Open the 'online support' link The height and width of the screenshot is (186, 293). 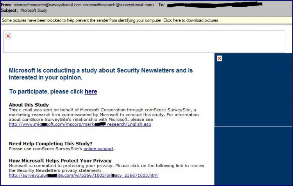tap(98, 148)
